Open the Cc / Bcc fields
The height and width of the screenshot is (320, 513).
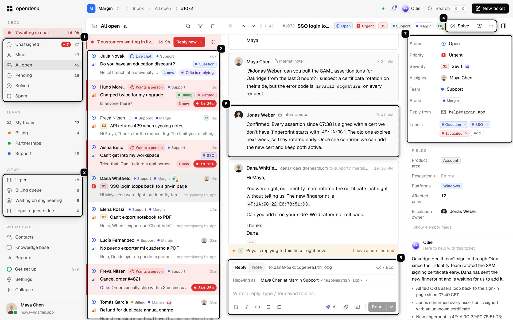tap(384, 267)
